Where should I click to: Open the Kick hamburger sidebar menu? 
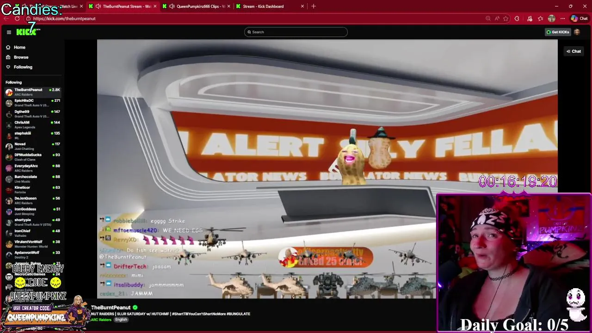[9, 32]
